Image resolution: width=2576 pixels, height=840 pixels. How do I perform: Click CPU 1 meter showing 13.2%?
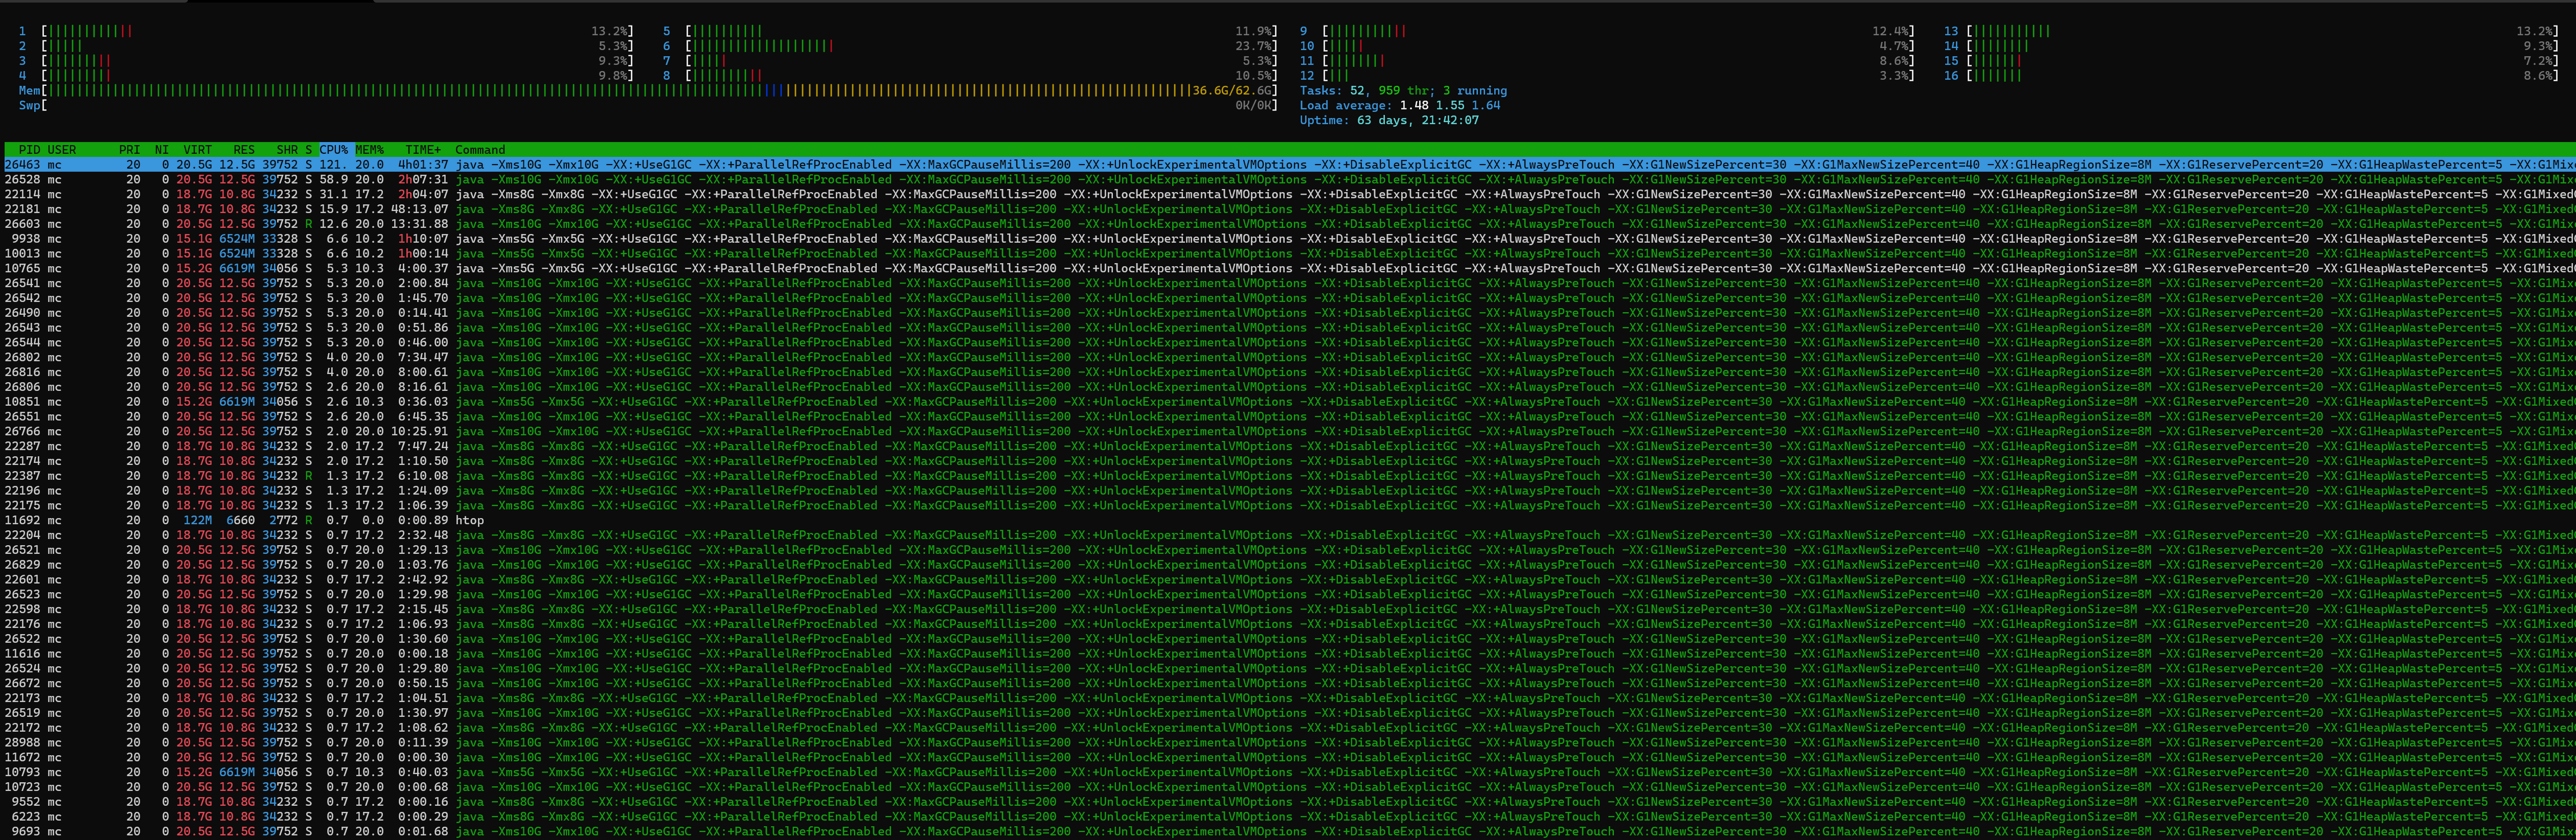326,31
